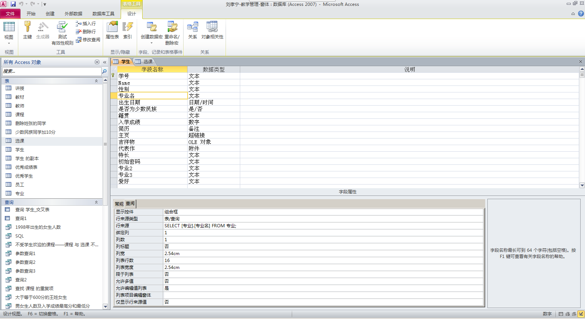Screen dimensions: 585x319
Task: Open the 教师 table in navigation pane
Action: click(x=20, y=106)
